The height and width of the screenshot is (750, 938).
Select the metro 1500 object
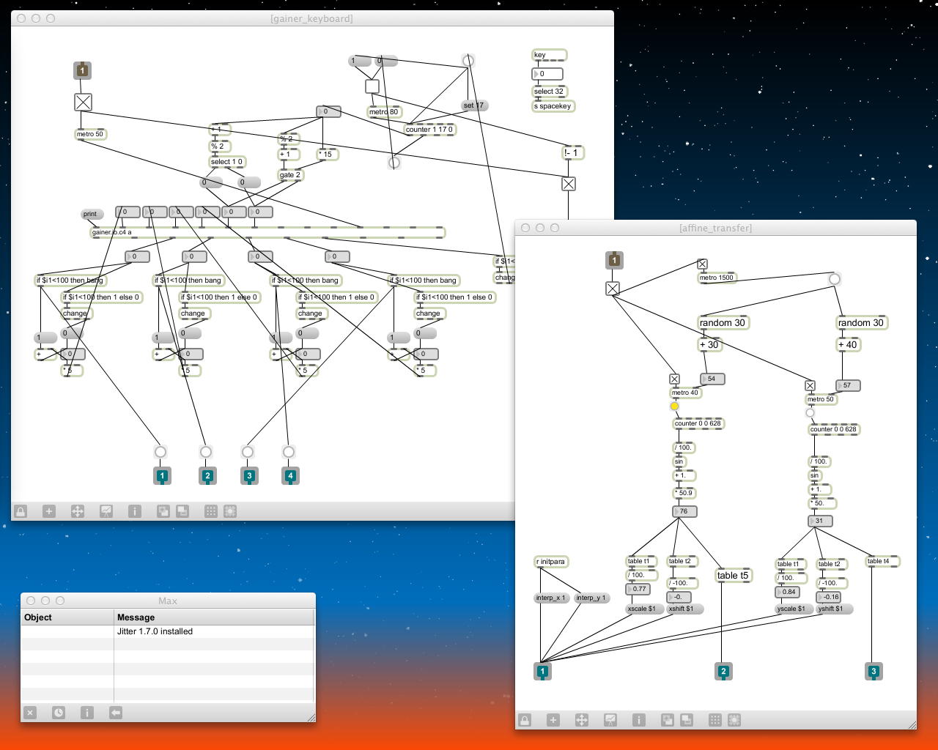click(717, 278)
